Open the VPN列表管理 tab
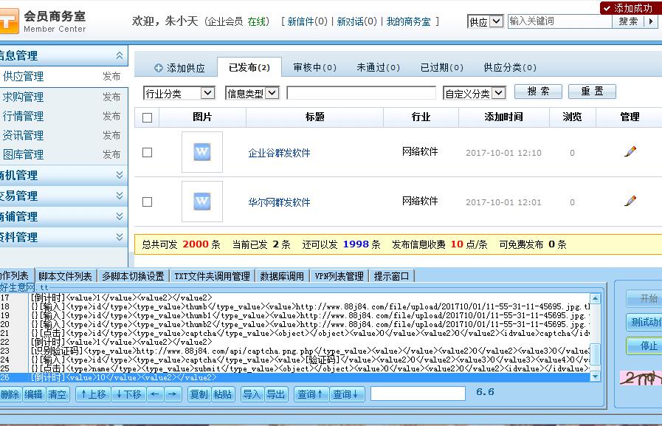662x426 pixels. point(339,276)
